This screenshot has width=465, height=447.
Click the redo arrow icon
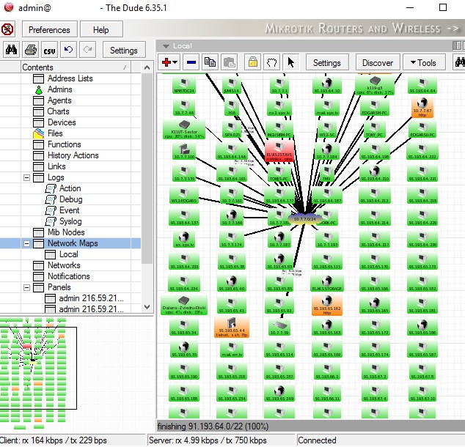(x=87, y=50)
